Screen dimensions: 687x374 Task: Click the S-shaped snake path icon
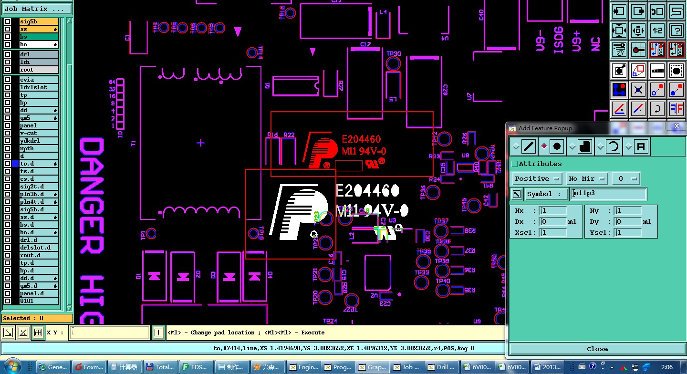pos(677,11)
